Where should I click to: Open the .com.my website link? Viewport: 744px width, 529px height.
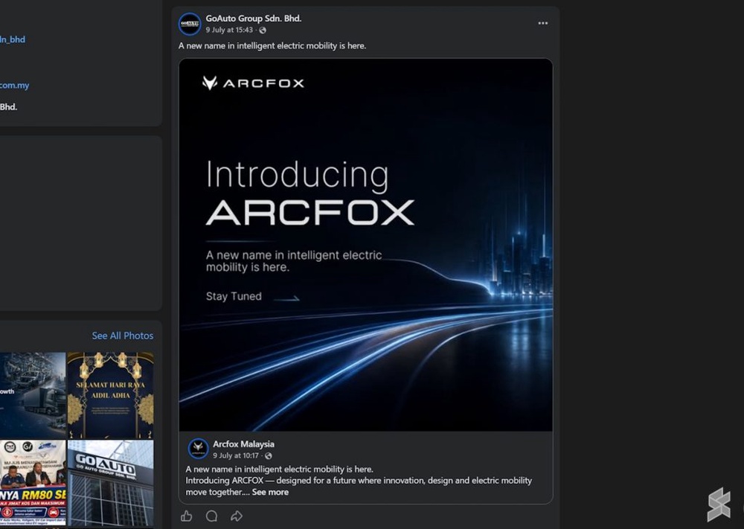click(15, 86)
